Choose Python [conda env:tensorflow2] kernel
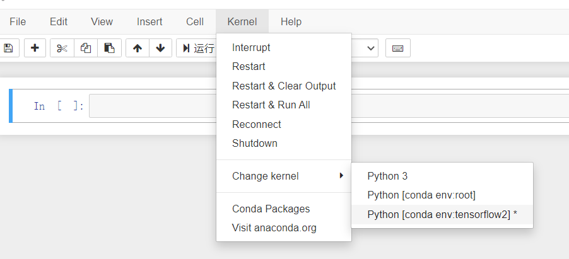 point(442,214)
